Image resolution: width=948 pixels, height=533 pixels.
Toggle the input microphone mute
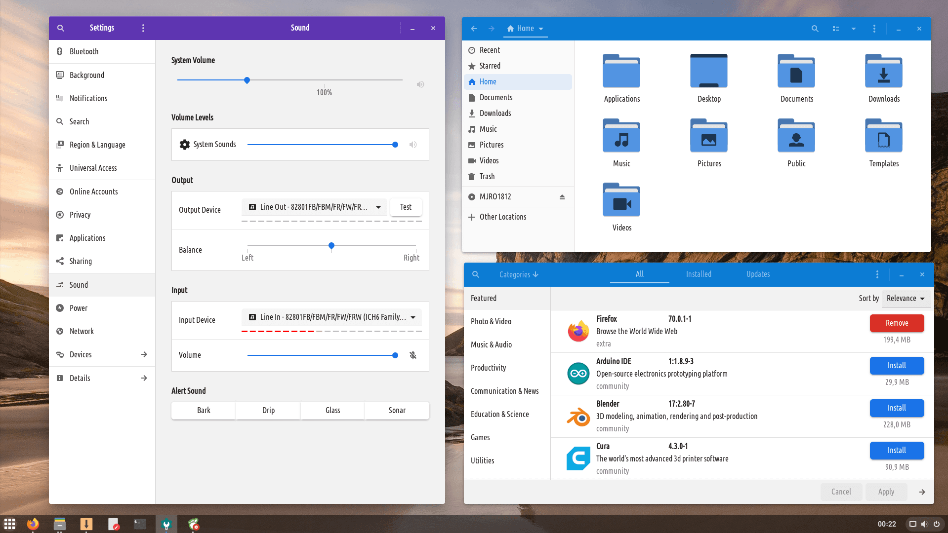coord(413,355)
